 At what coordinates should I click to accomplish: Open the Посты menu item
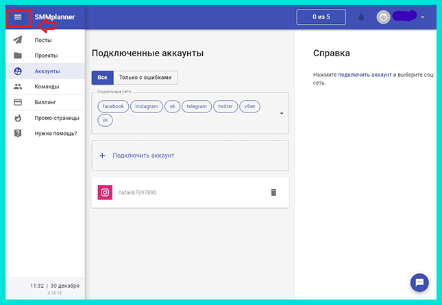[x=43, y=40]
